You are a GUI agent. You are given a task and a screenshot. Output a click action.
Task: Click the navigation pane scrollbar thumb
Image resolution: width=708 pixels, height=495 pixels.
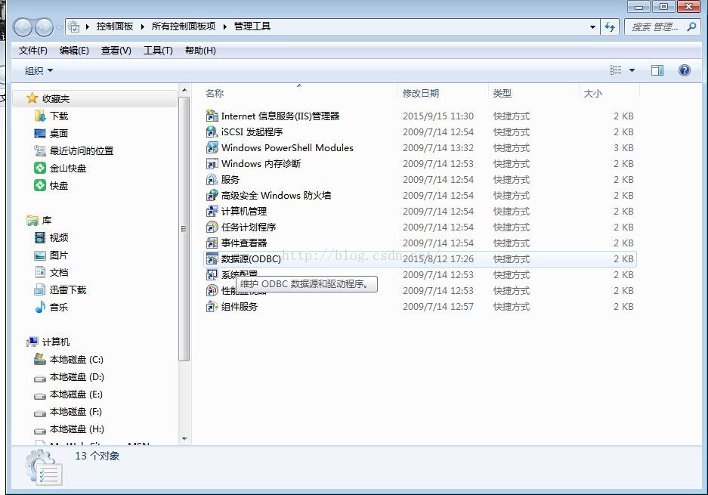(184, 229)
